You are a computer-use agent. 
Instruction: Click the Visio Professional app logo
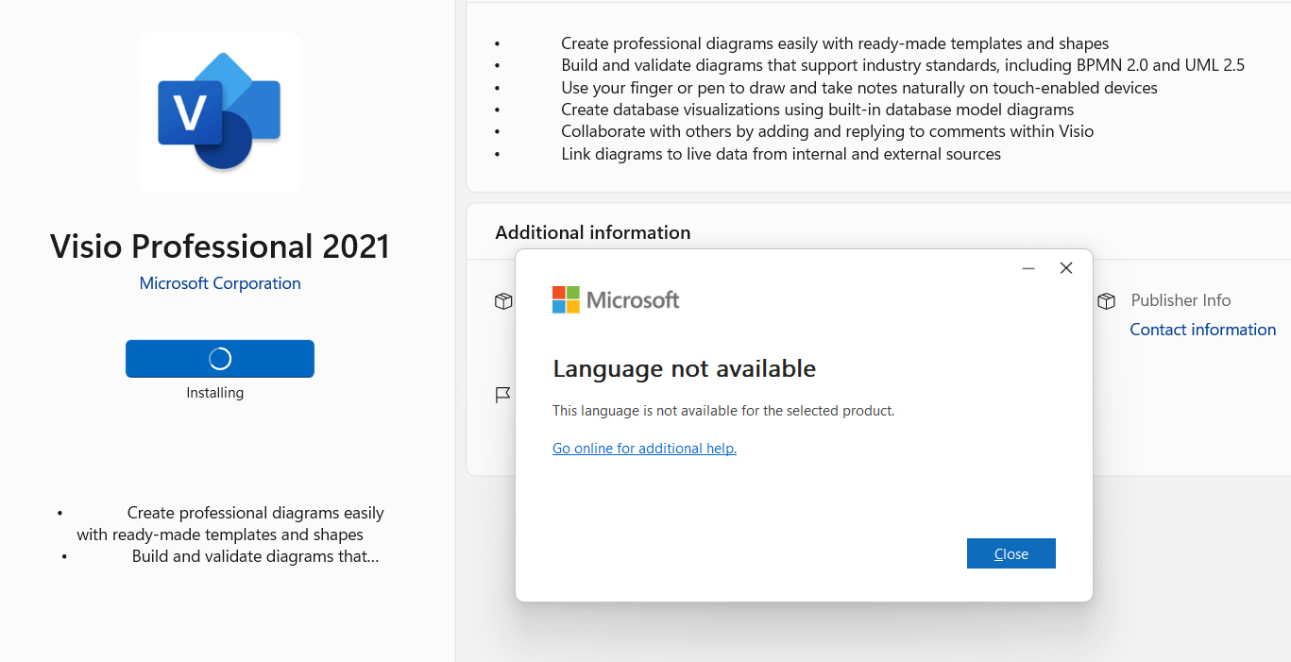point(220,112)
